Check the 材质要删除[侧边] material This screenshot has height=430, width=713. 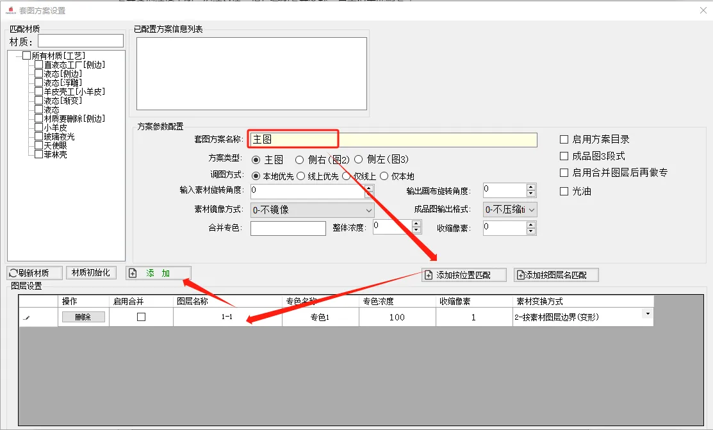(x=39, y=119)
